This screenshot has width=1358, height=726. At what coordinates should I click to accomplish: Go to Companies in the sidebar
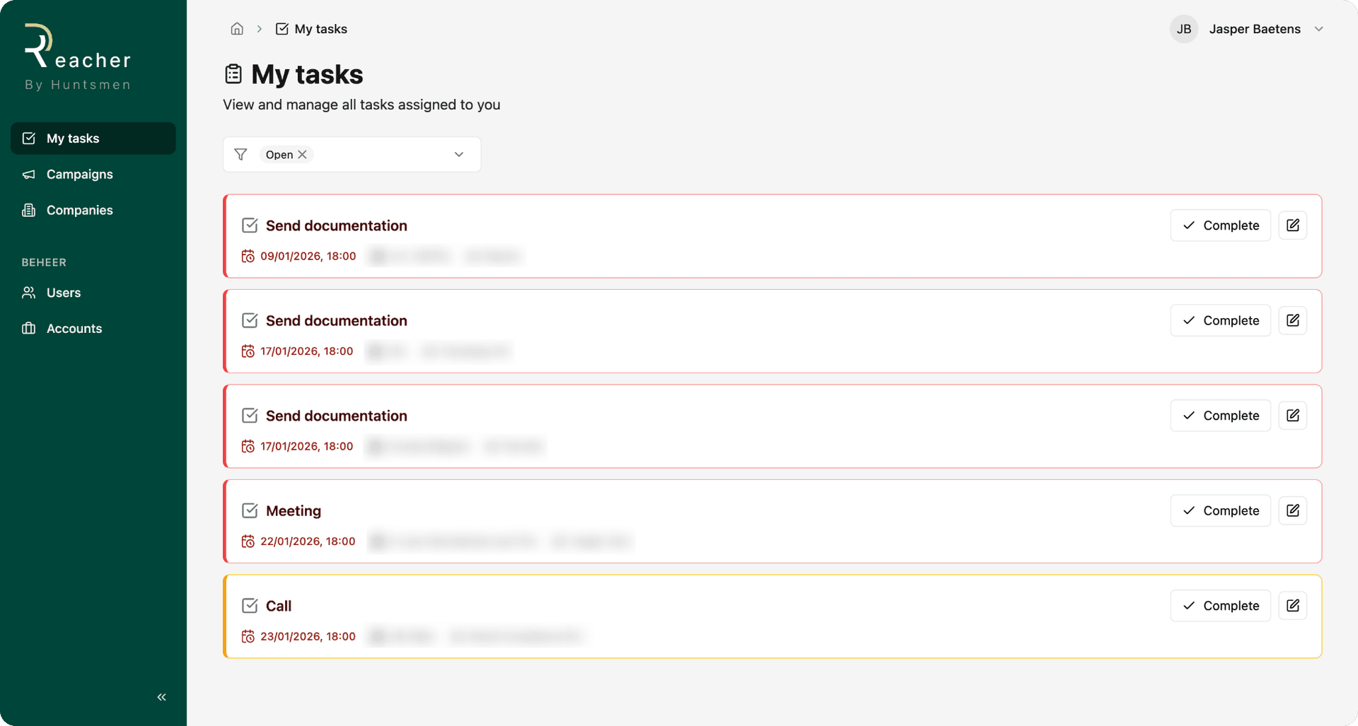[x=79, y=210]
